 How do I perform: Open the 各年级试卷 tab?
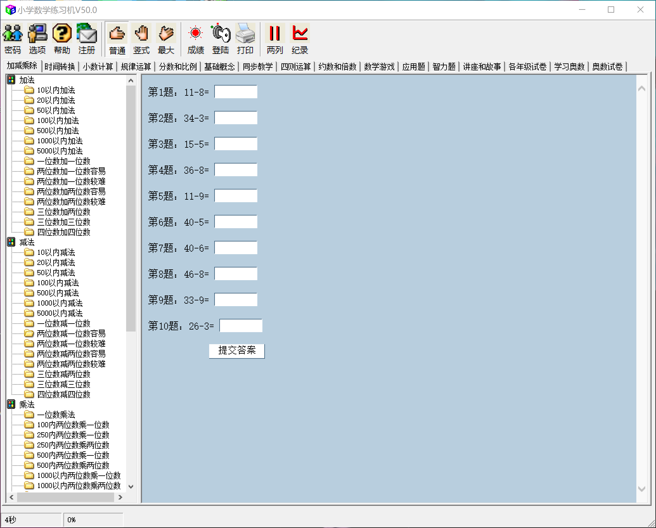coord(528,67)
